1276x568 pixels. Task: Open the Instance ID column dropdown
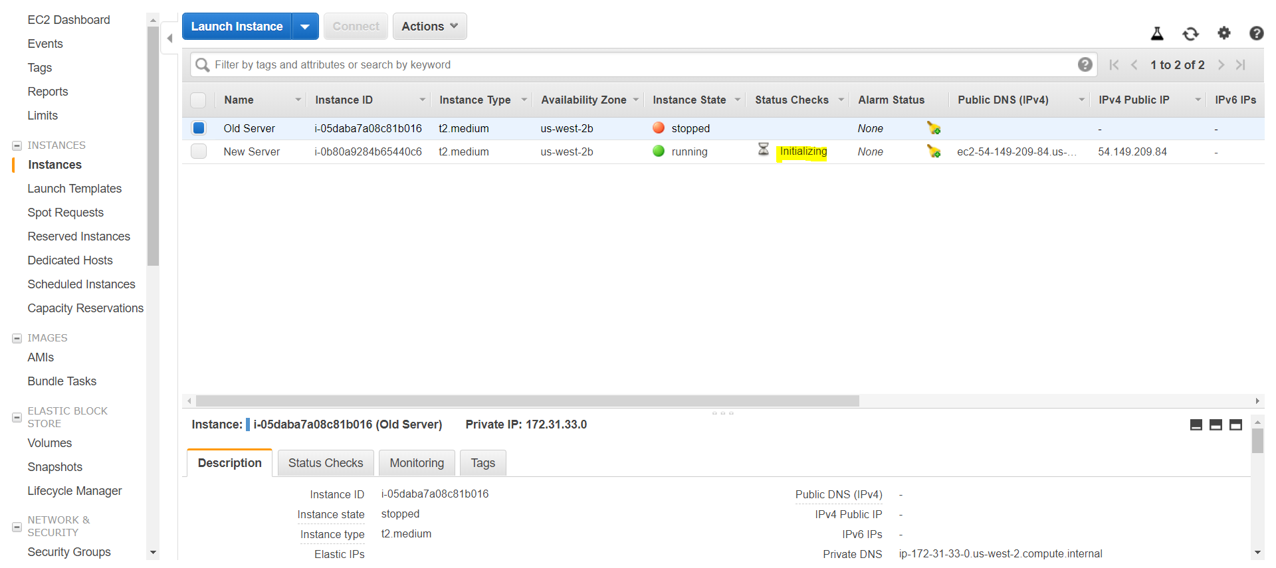pos(422,100)
